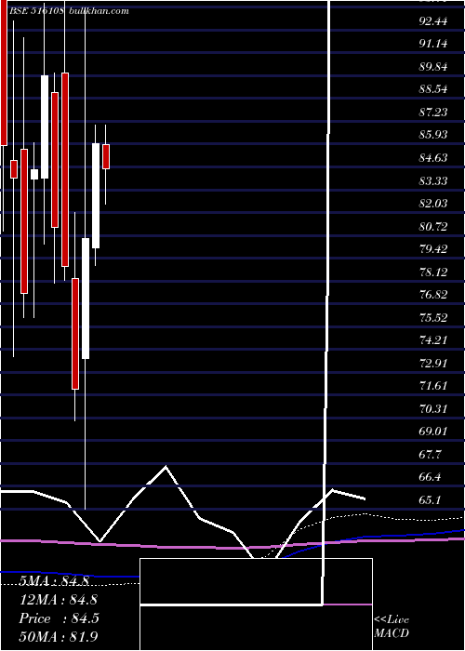Click the 74.21 price axis label
This screenshot has width=465, height=651.
(433, 340)
